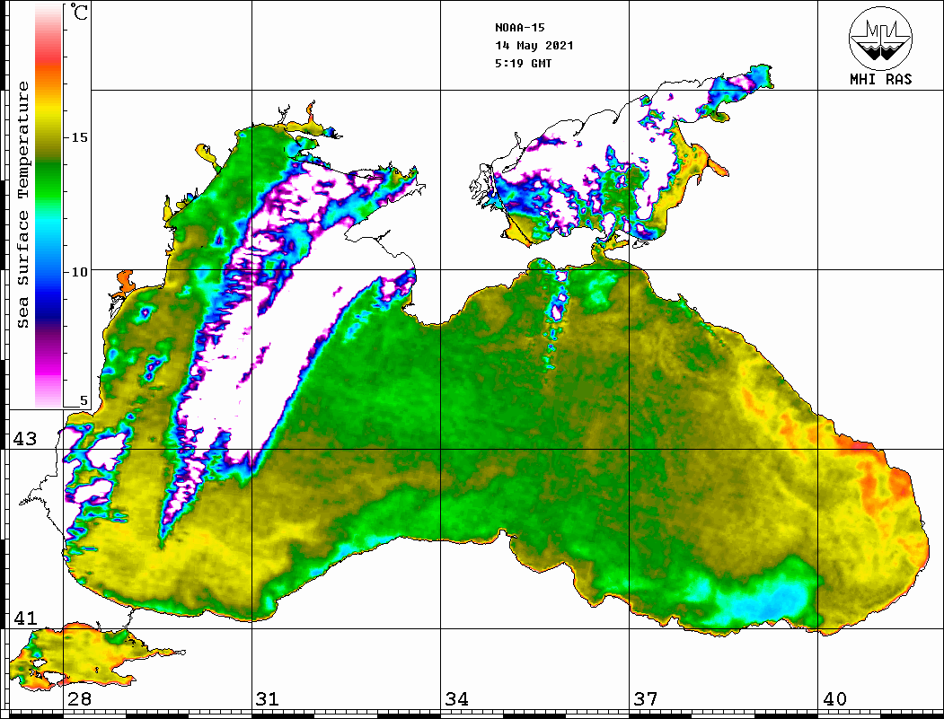Click the longitude label '31'
The width and height of the screenshot is (944, 719).
pos(268,698)
